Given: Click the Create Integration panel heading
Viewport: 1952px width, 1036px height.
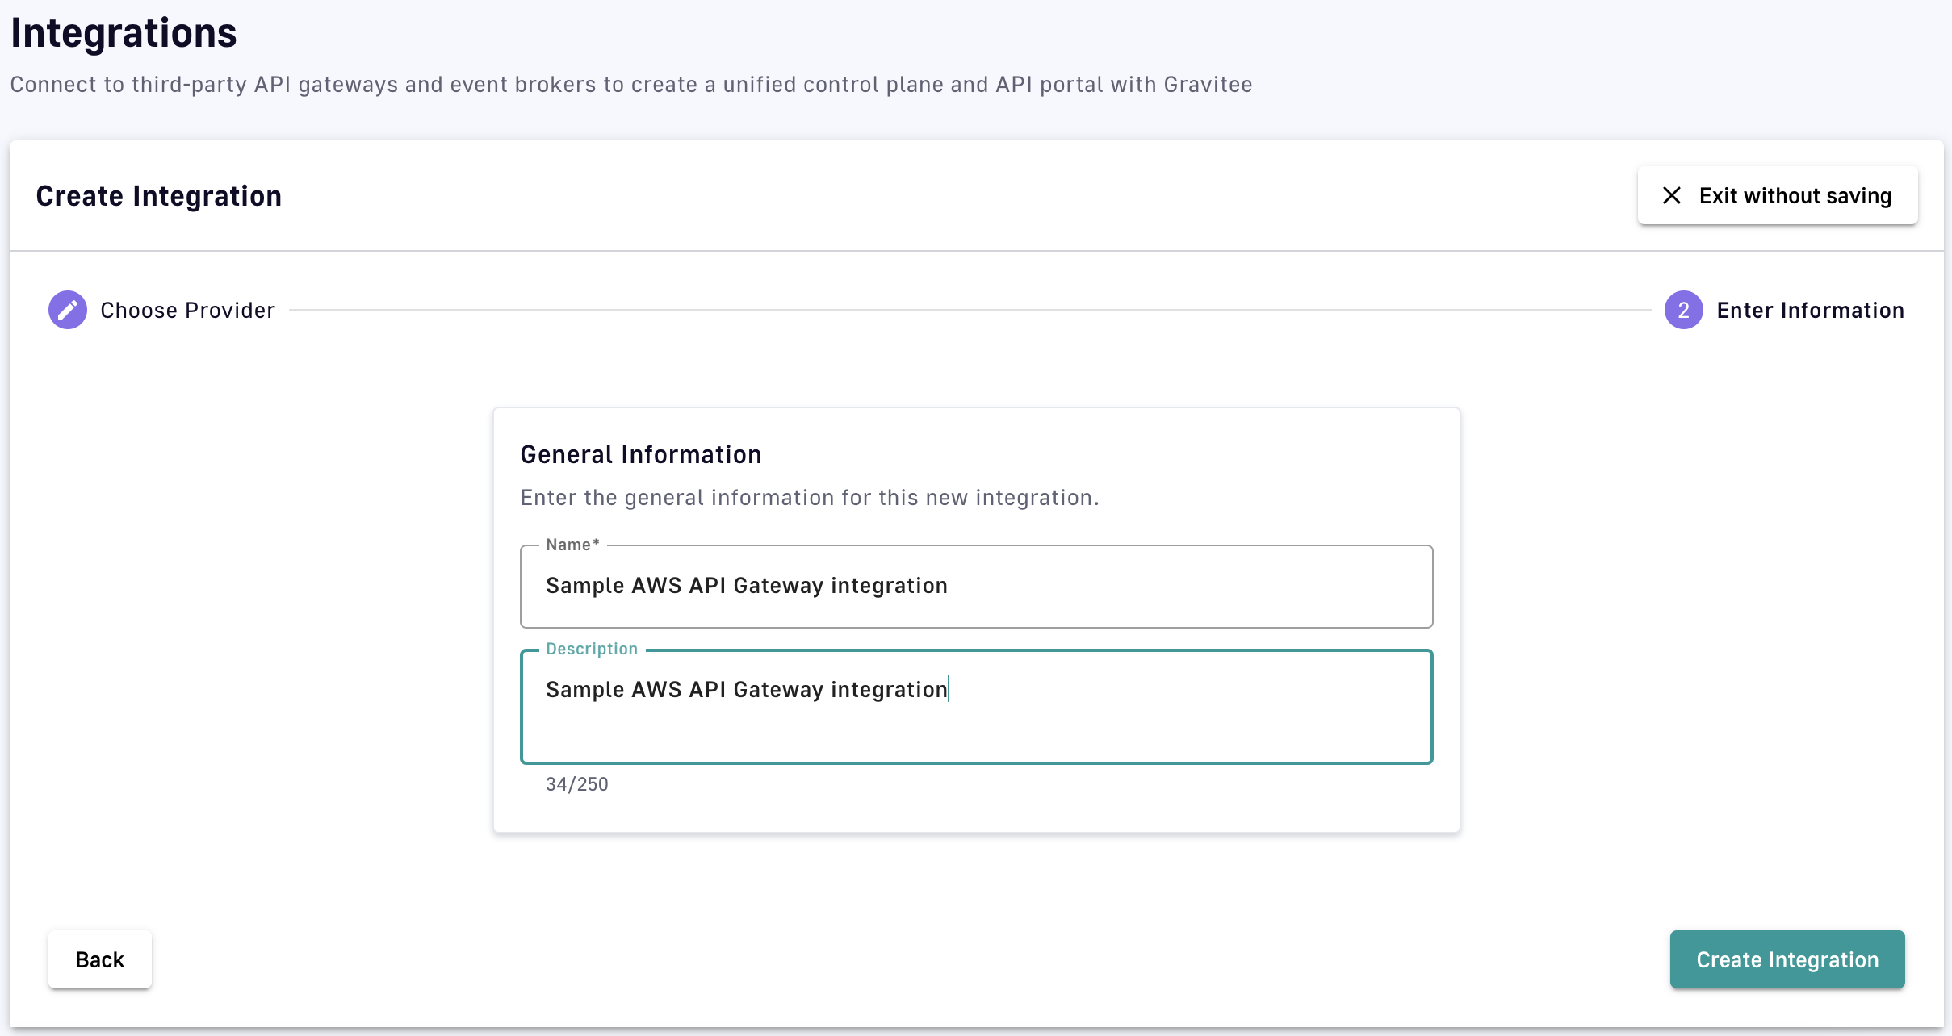Looking at the screenshot, I should coord(158,196).
